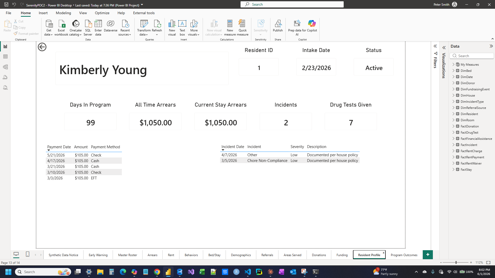Open the Optimize ribbon tab
This screenshot has width=495, height=278.
[x=102, y=13]
